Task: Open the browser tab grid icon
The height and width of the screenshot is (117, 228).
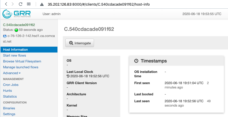Action: click(x=29, y=4)
